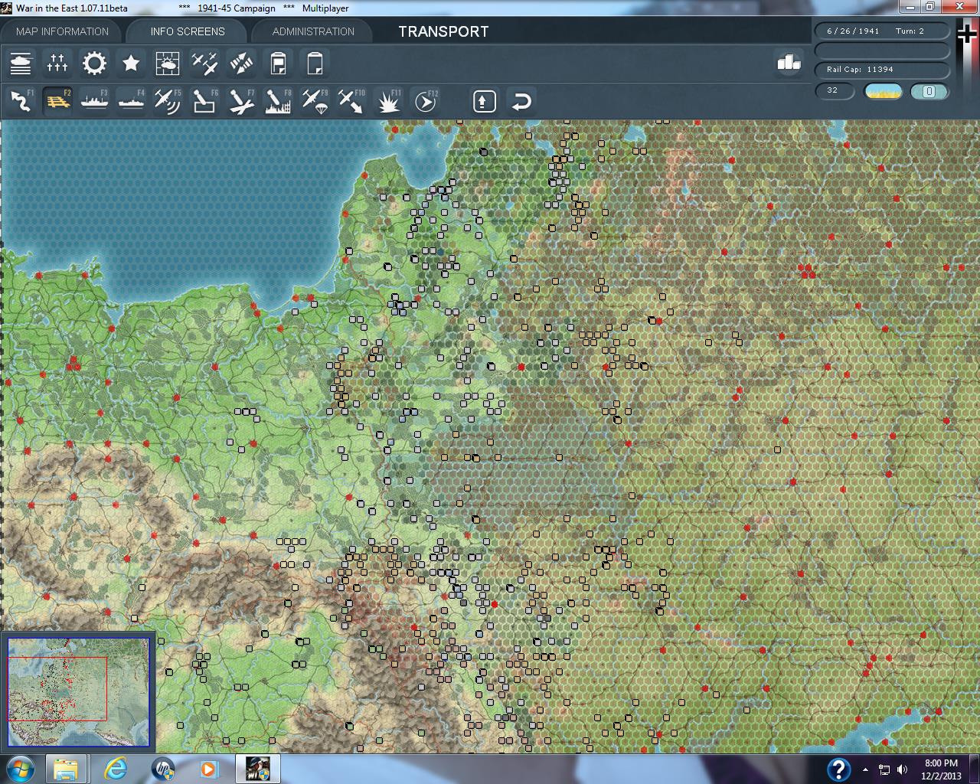Select the F10 air transfer mode
The height and width of the screenshot is (784, 980).
351,101
